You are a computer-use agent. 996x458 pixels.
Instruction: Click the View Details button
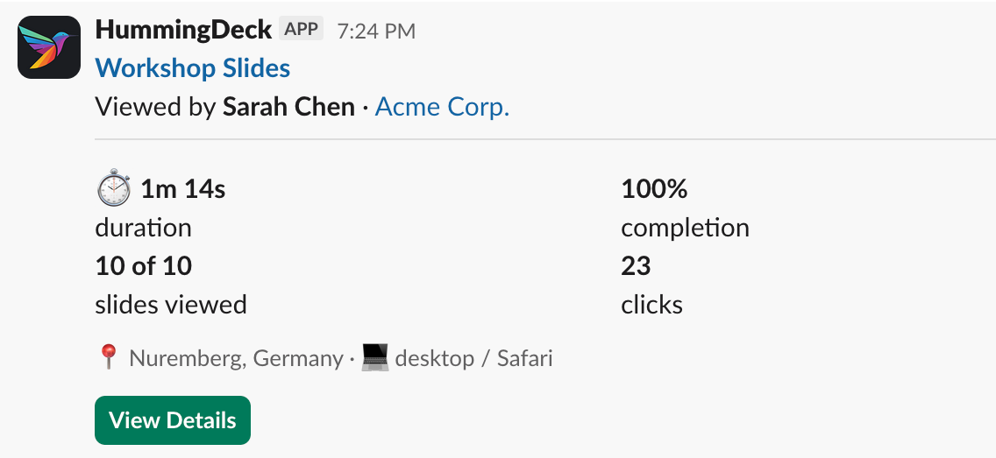click(173, 420)
